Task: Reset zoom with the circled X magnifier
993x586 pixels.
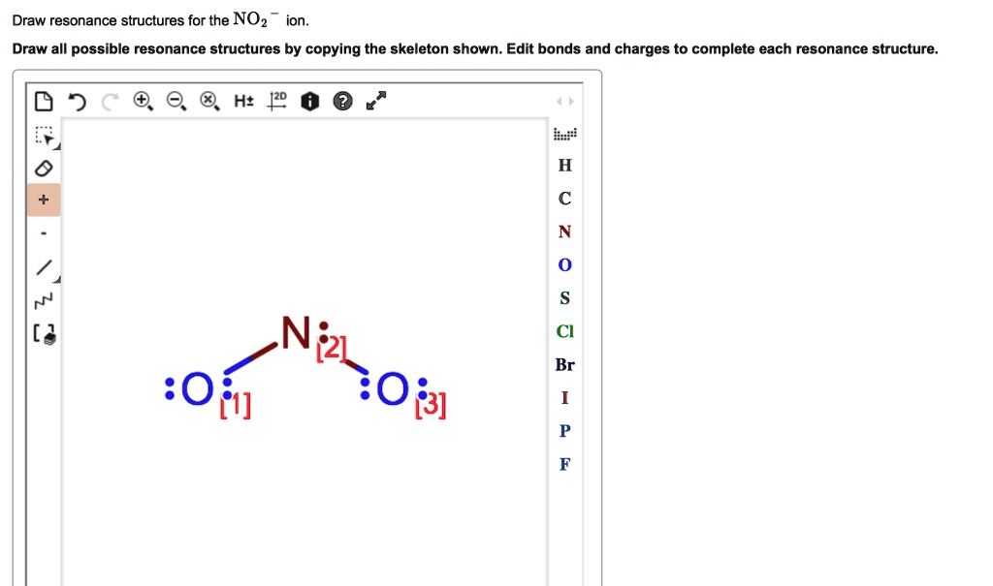Action: tap(208, 101)
